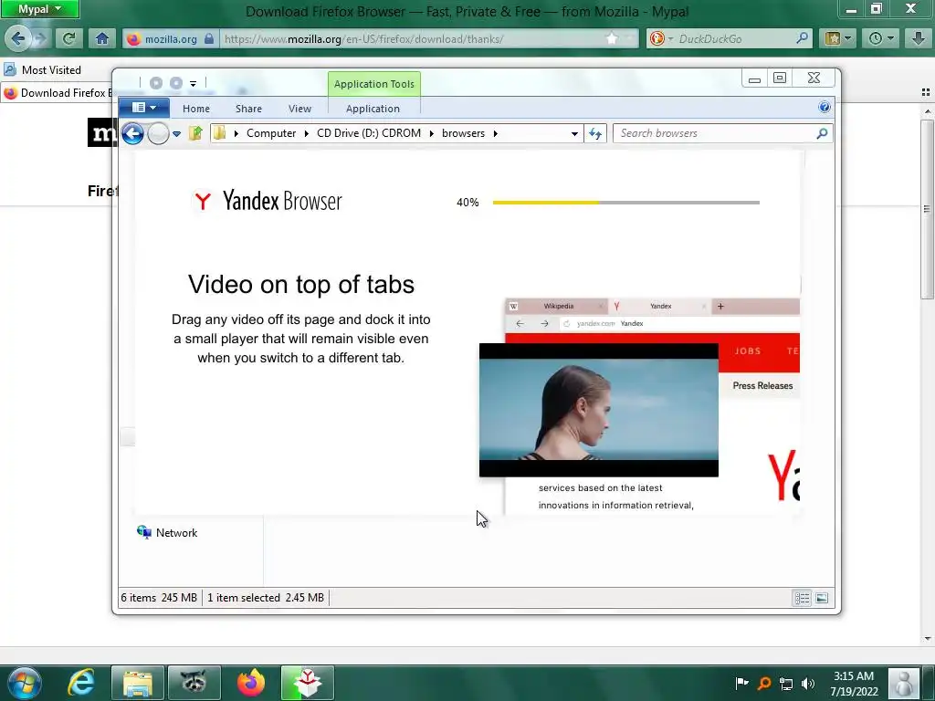Viewport: 935px width, 701px height.
Task: Click the mozilla.org site identity button
Action: tap(170, 38)
